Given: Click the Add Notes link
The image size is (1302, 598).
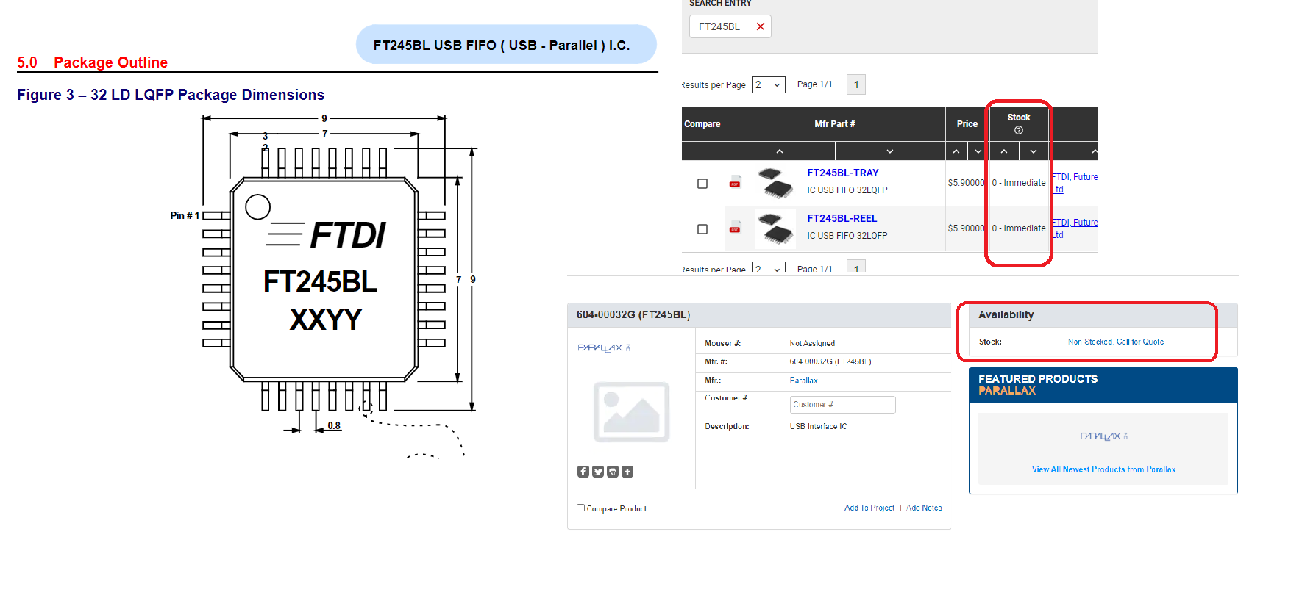Looking at the screenshot, I should click(924, 508).
